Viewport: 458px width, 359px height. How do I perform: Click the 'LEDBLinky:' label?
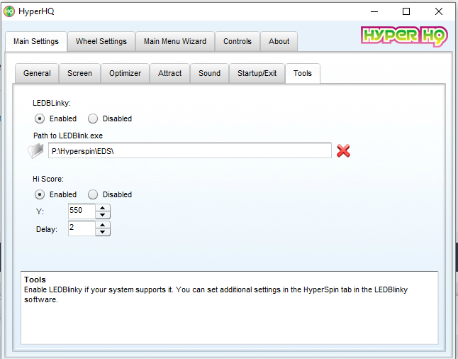point(52,103)
